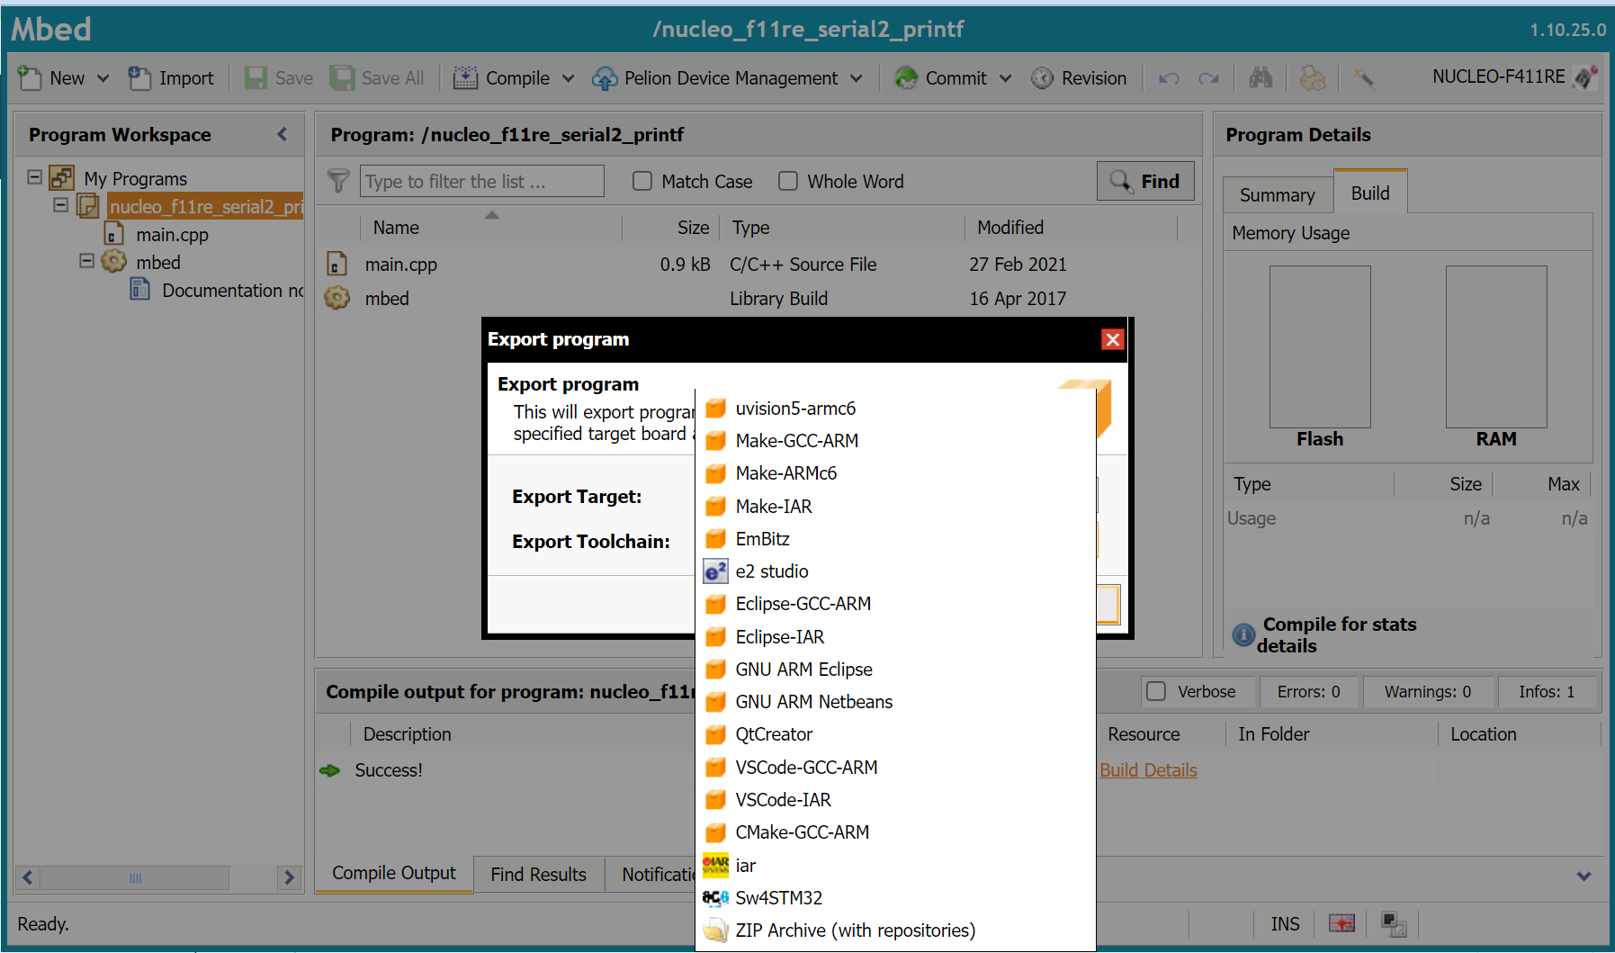Click the filter list input field
This screenshot has height=953, width=1615.
[482, 181]
